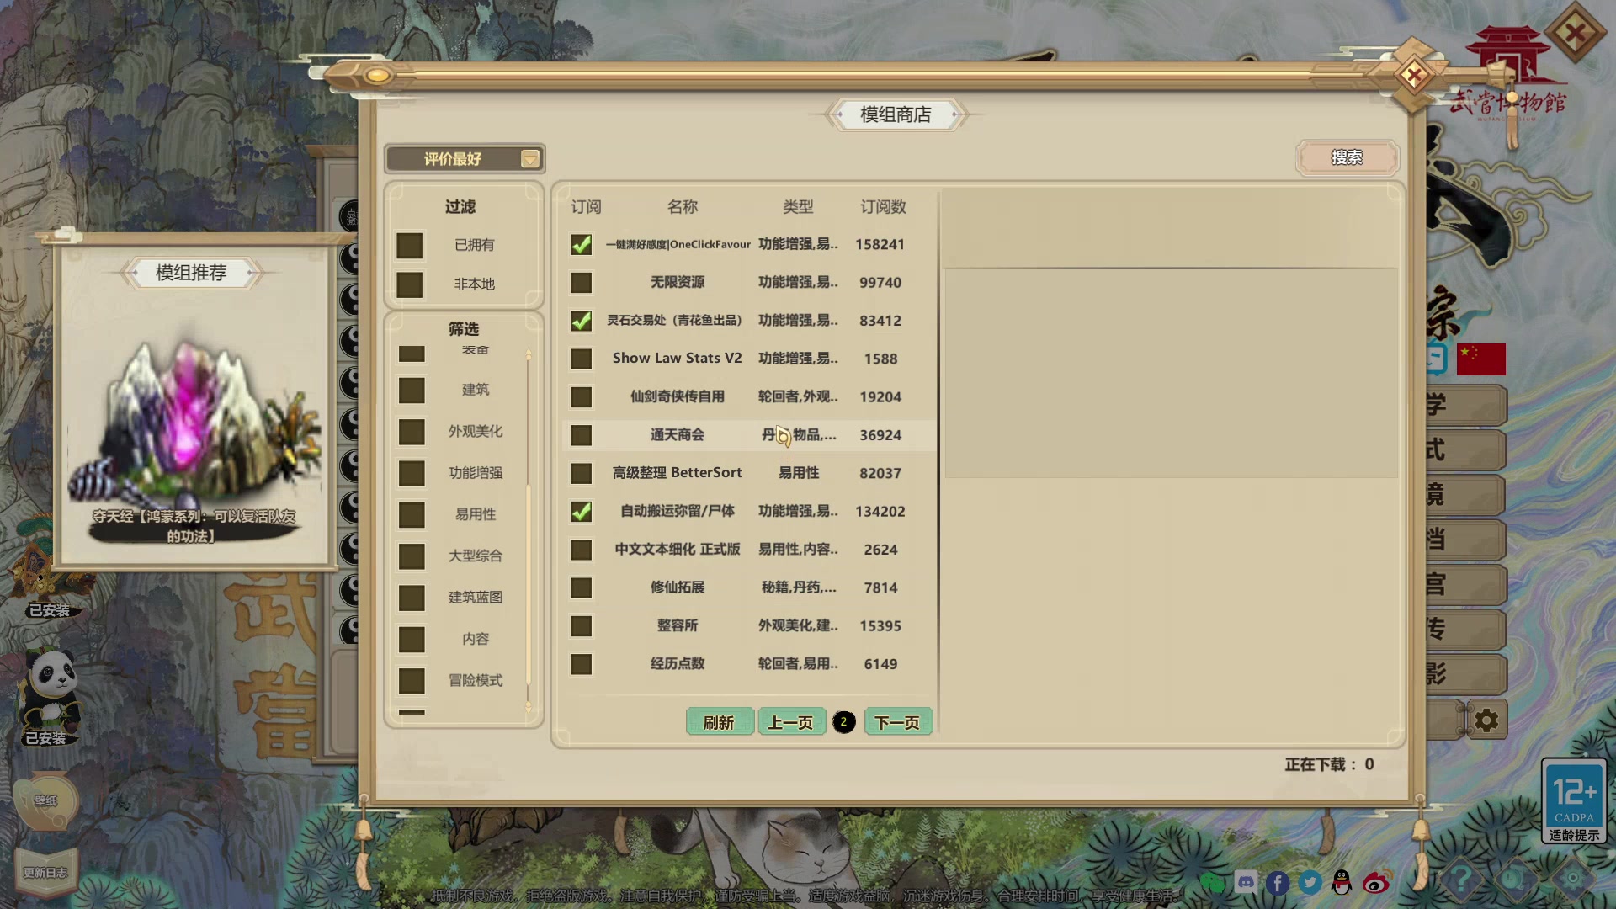
Task: Sort by the 订阅数 column header
Action: tap(883, 206)
